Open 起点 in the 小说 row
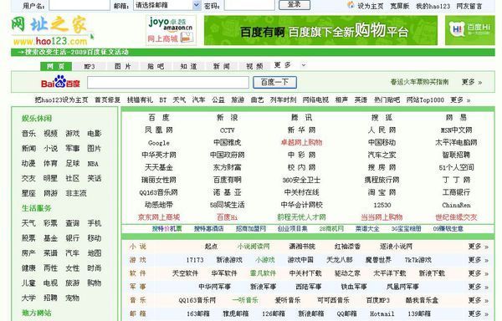 tap(212, 247)
